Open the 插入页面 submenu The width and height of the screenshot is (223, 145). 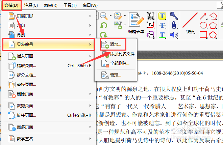48,56
